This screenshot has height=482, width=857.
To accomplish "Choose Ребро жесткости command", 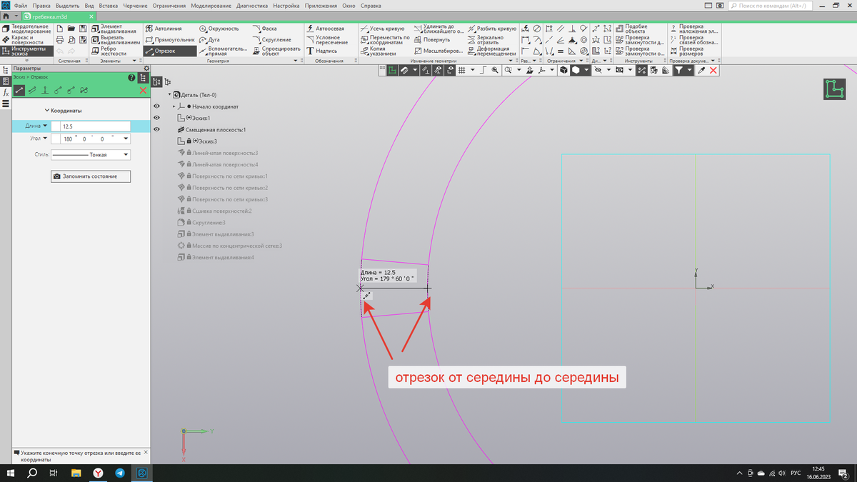I will pyautogui.click(x=109, y=51).
